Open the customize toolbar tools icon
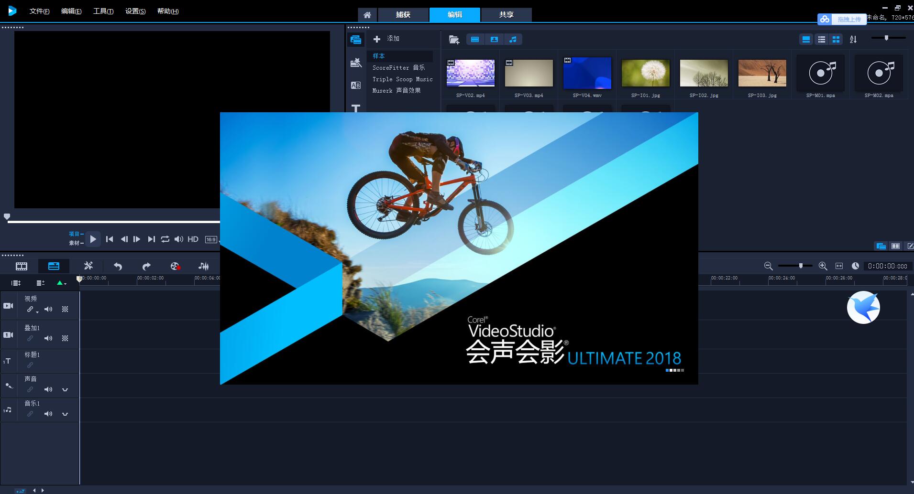Screen dimensions: 914x494 tap(88, 266)
